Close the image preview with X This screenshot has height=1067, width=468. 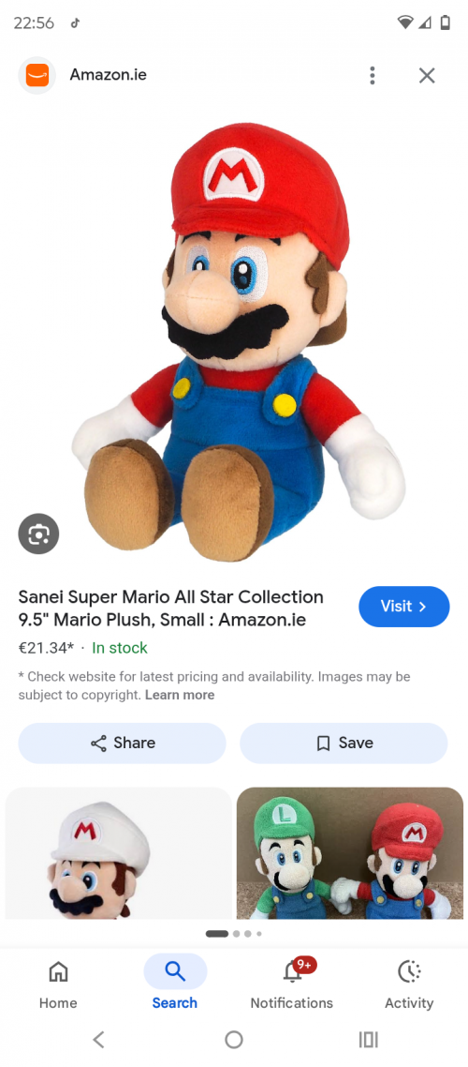click(x=427, y=76)
